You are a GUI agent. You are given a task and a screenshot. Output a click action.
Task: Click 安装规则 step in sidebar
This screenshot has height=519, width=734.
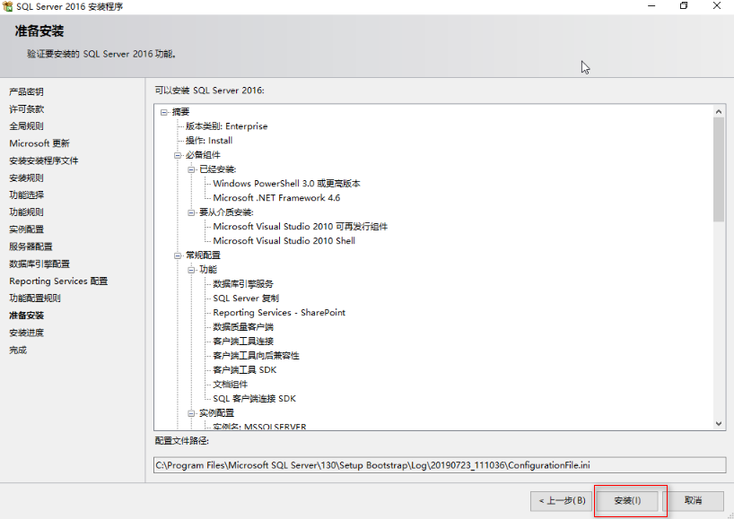coord(26,178)
